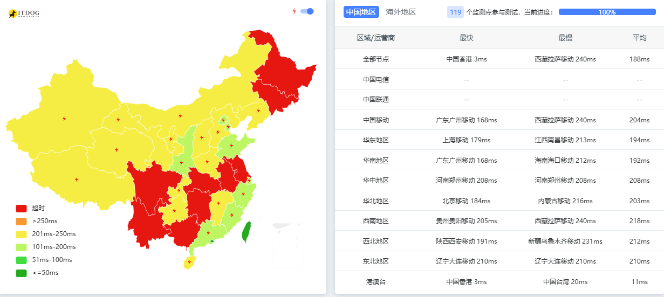The height and width of the screenshot is (297, 664).
Task: Open the 中国移动 row in table
Action: [x=499, y=120]
